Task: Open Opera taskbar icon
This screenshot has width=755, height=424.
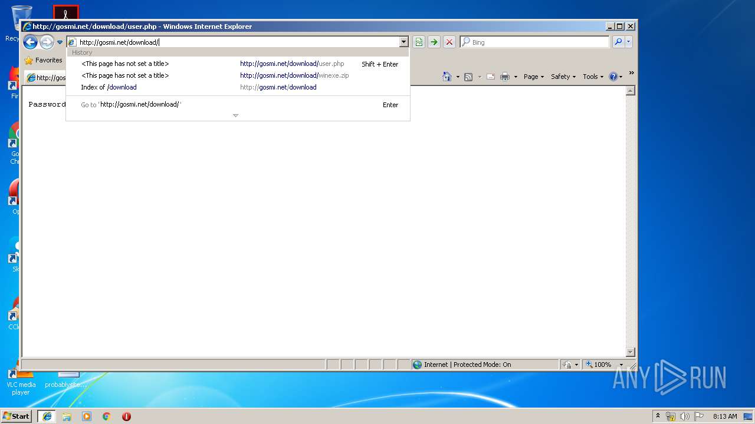Action: pos(126,416)
